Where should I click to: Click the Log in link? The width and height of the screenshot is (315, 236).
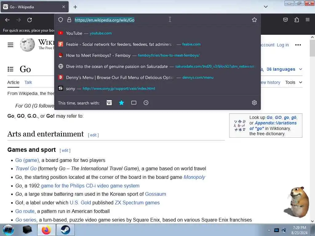click(x=283, y=45)
